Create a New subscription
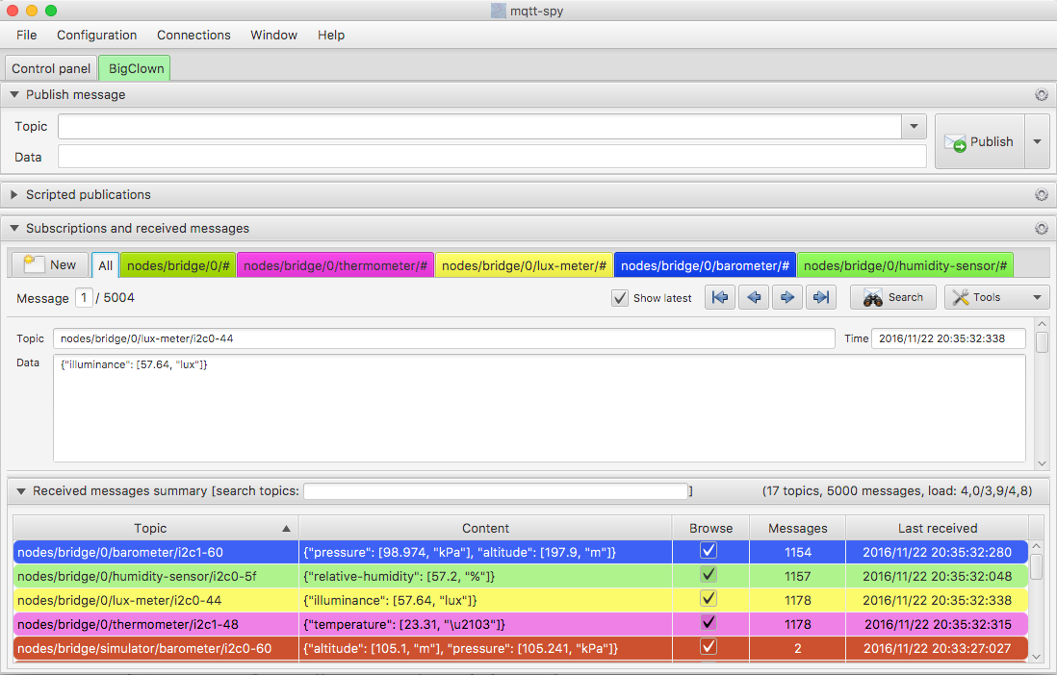 tap(50, 264)
